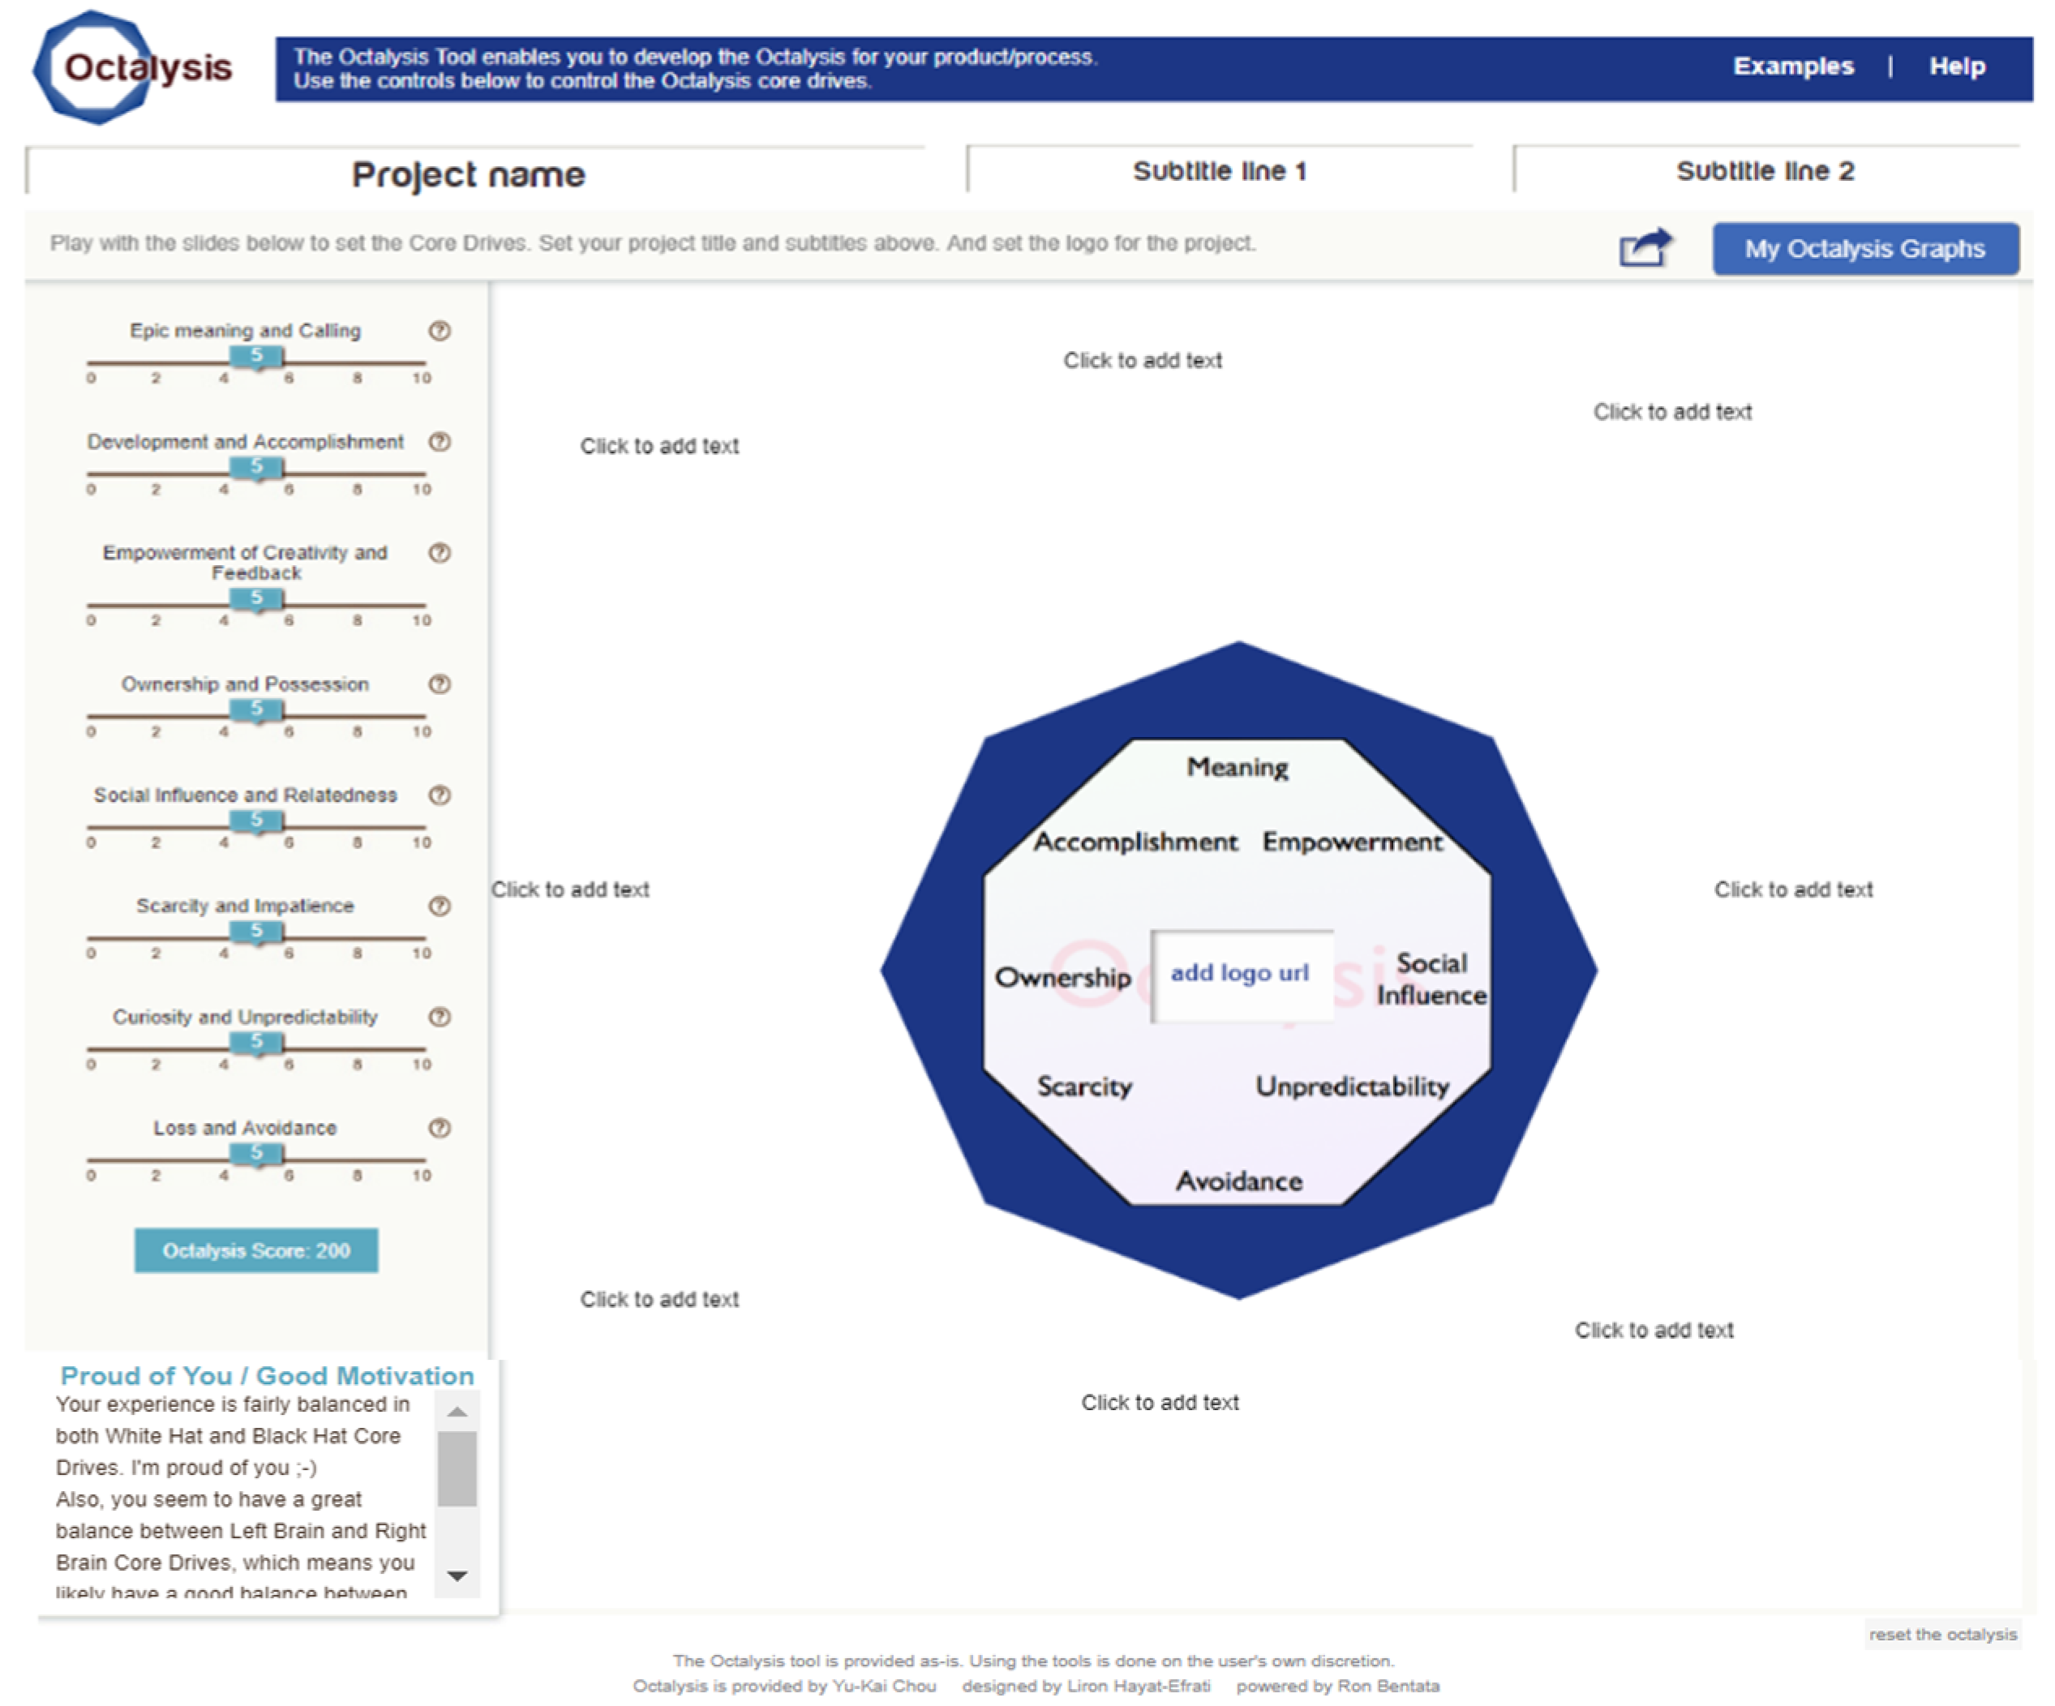Click the share graph icon
Screen dimensions: 2055x1706
point(1645,247)
